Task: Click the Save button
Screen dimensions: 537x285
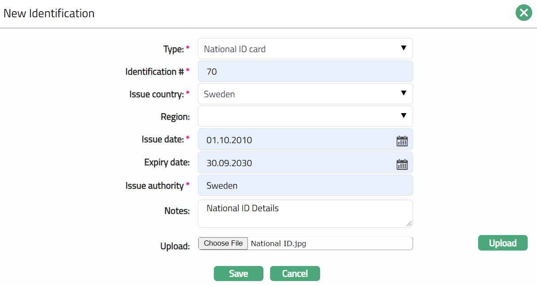Action: [x=238, y=274]
